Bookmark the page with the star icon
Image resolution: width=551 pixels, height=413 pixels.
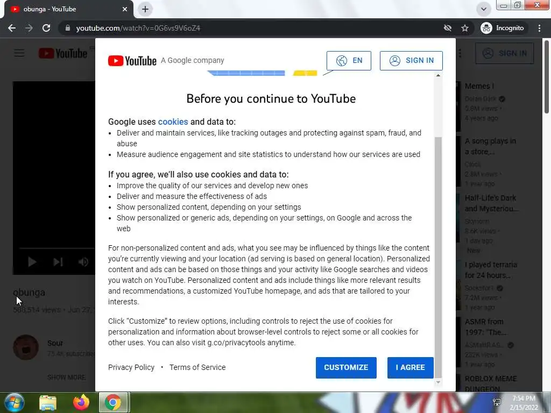click(x=465, y=28)
